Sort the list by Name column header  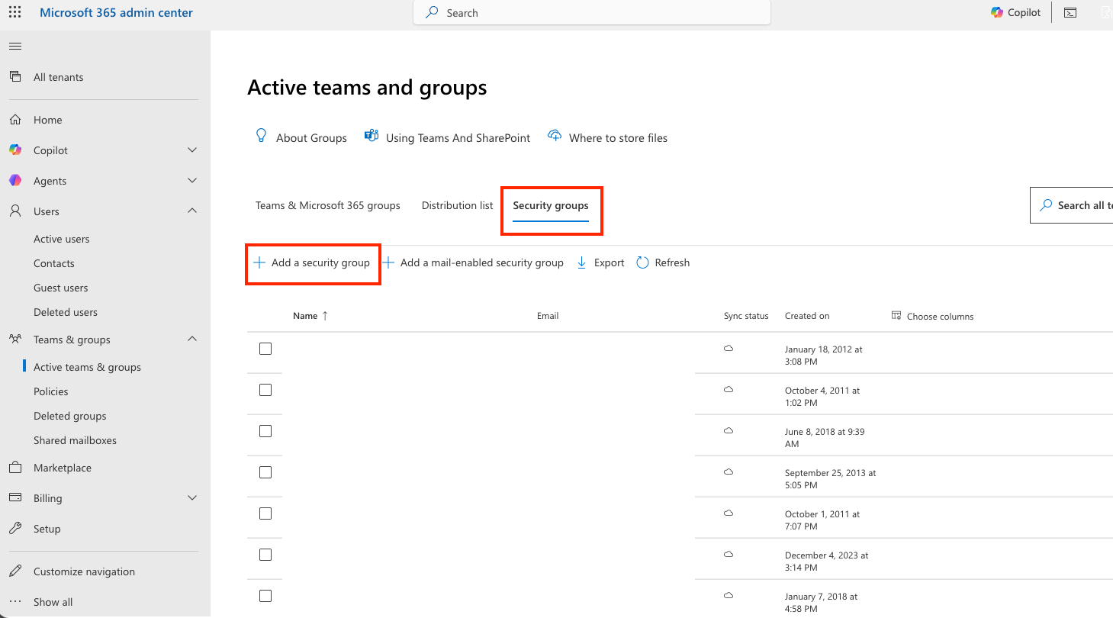coord(305,316)
